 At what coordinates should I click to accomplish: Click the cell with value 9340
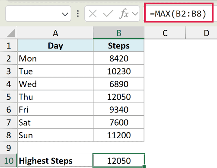click(x=119, y=110)
